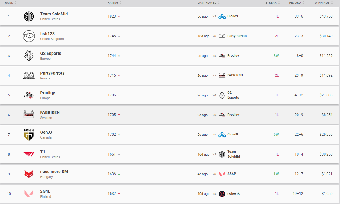Click the $8,254 winnings value
Screen dimensions: 340x204
(x=327, y=115)
